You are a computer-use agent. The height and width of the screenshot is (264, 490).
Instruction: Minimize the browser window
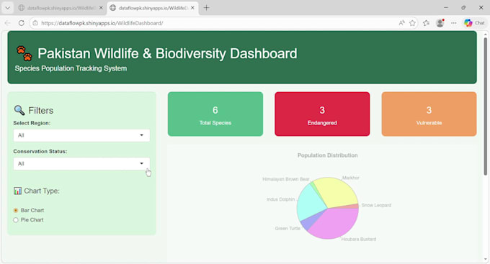(446, 7)
